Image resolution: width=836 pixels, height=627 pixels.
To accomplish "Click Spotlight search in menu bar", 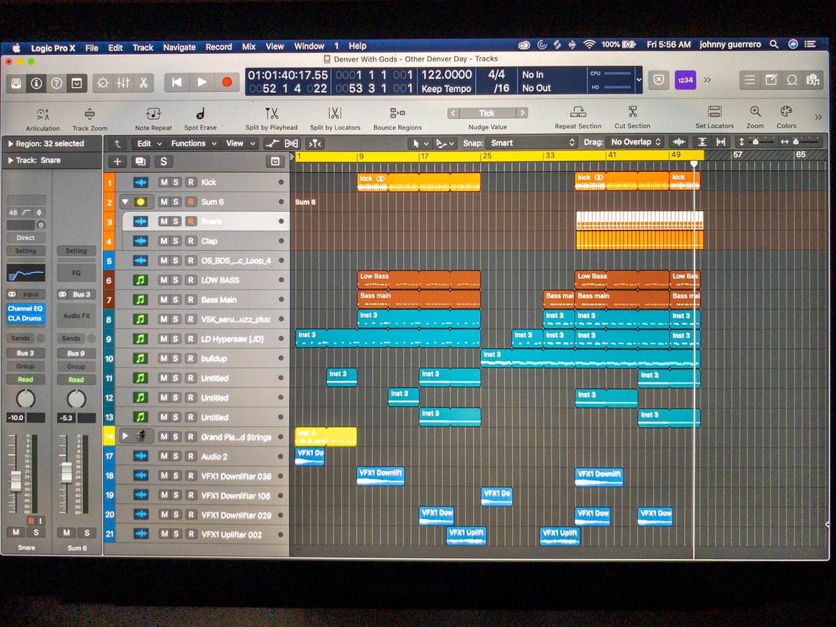I will (774, 44).
